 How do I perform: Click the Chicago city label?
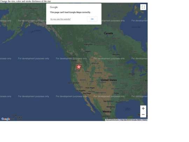click(132, 74)
